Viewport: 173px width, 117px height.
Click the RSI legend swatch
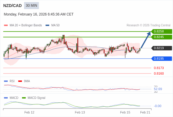tap(6, 81)
